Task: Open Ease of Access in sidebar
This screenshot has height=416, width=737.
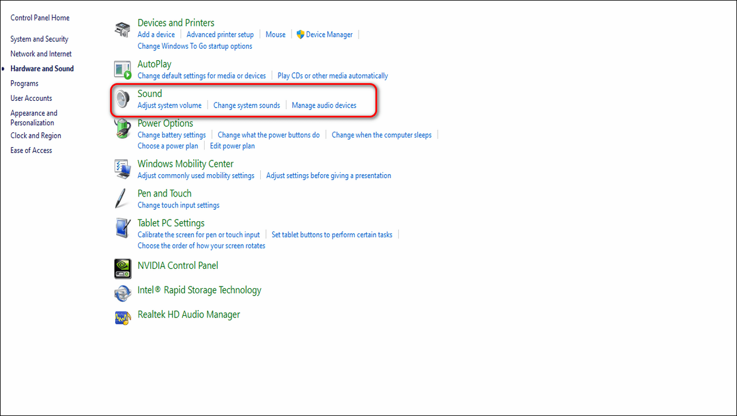Action: (x=31, y=150)
